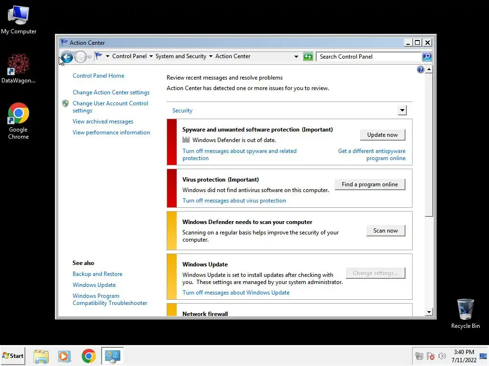This screenshot has width=489, height=366.
Task: Open Windows Media Player from taskbar
Action: point(64,356)
